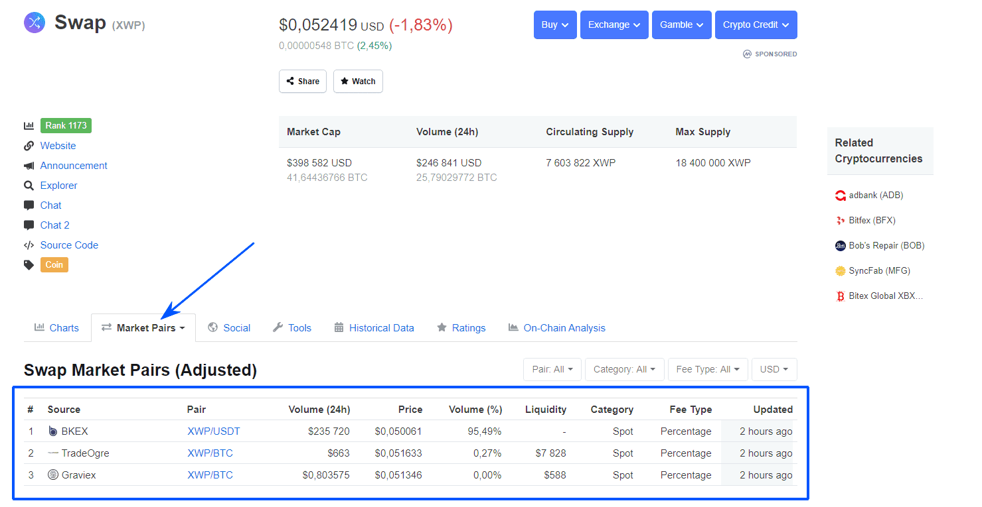Viewport: 982px width, 507px height.
Task: Click the tag icon beside Coin
Action: [x=29, y=265]
